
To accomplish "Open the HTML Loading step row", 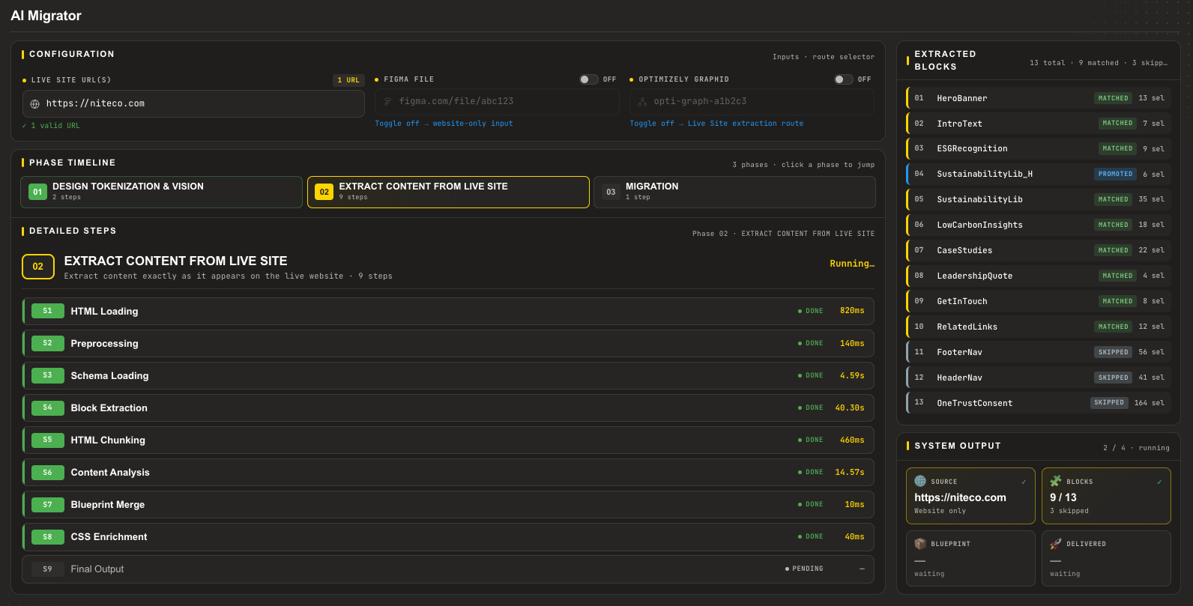I will pos(448,311).
